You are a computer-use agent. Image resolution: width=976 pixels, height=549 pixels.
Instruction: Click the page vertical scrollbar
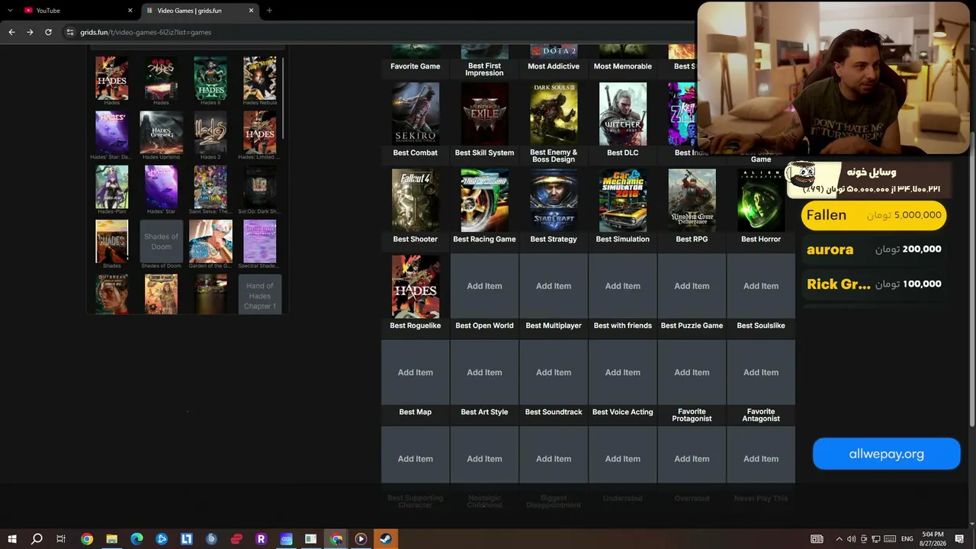(x=971, y=279)
